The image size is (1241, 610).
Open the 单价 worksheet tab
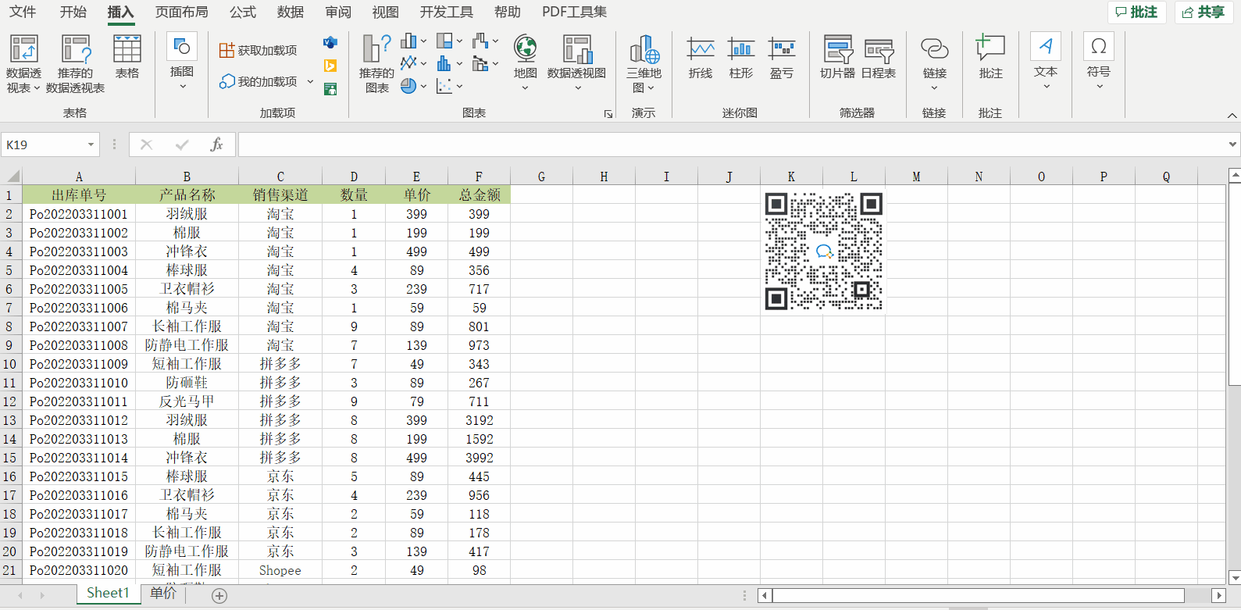point(163,594)
